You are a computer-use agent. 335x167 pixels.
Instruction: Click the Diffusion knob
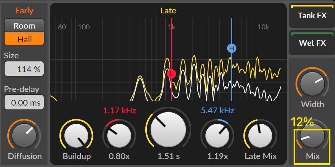point(24,135)
